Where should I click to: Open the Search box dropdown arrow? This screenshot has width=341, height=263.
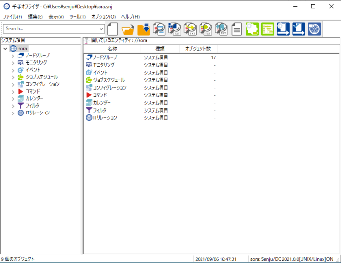click(x=101, y=29)
